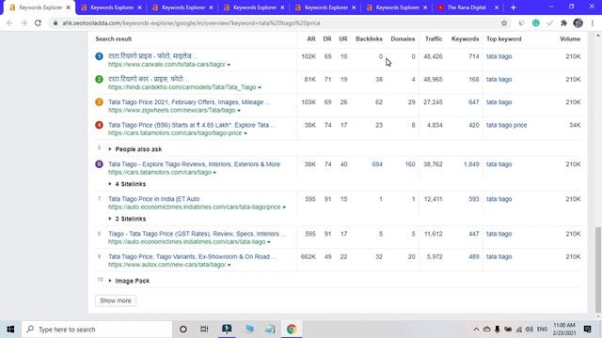The width and height of the screenshot is (602, 338).
Task: Open the notification center icon
Action: point(587,330)
